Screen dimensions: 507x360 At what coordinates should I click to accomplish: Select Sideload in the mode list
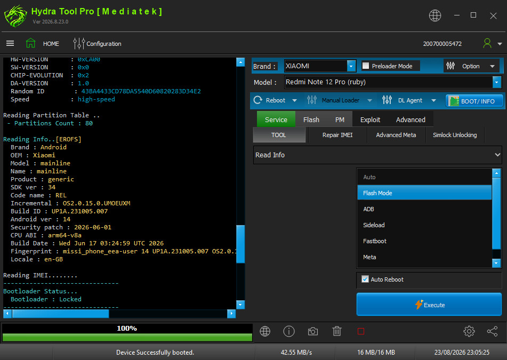(424, 225)
